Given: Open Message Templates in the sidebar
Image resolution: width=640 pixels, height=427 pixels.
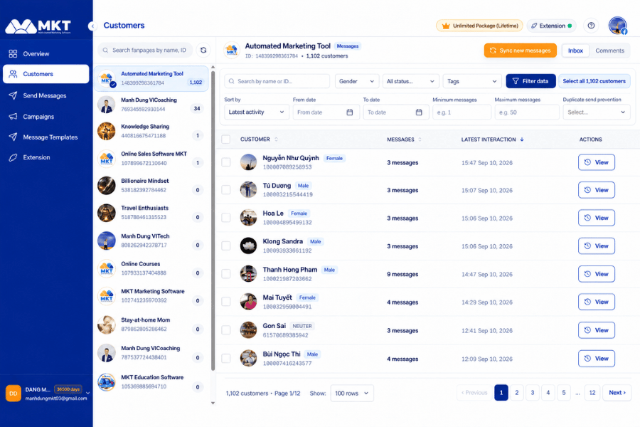Looking at the screenshot, I should tap(46, 137).
